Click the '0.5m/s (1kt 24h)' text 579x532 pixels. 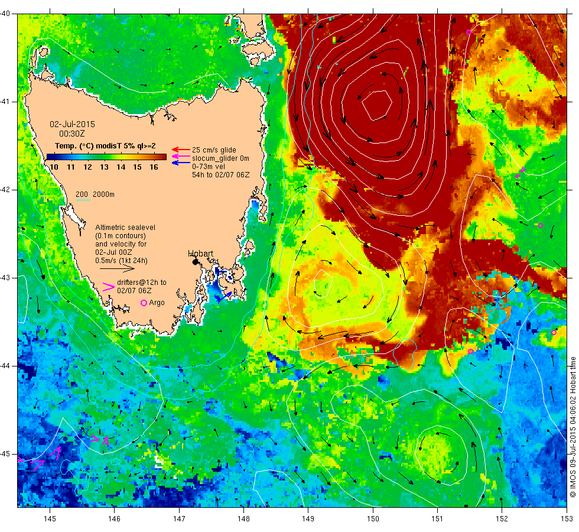(x=122, y=261)
